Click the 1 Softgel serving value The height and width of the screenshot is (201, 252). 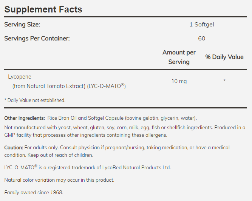pyautogui.click(x=201, y=25)
